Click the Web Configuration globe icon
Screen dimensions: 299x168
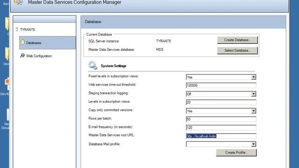22,56
